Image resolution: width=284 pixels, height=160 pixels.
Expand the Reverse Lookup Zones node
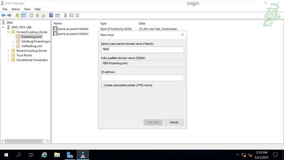(8, 51)
